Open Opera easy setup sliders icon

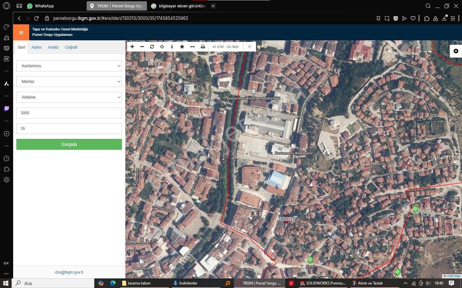click(453, 19)
